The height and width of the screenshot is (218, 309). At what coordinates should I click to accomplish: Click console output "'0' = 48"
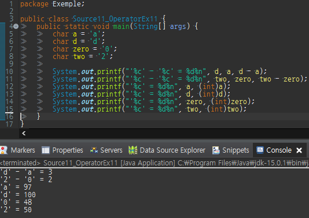point(16,202)
